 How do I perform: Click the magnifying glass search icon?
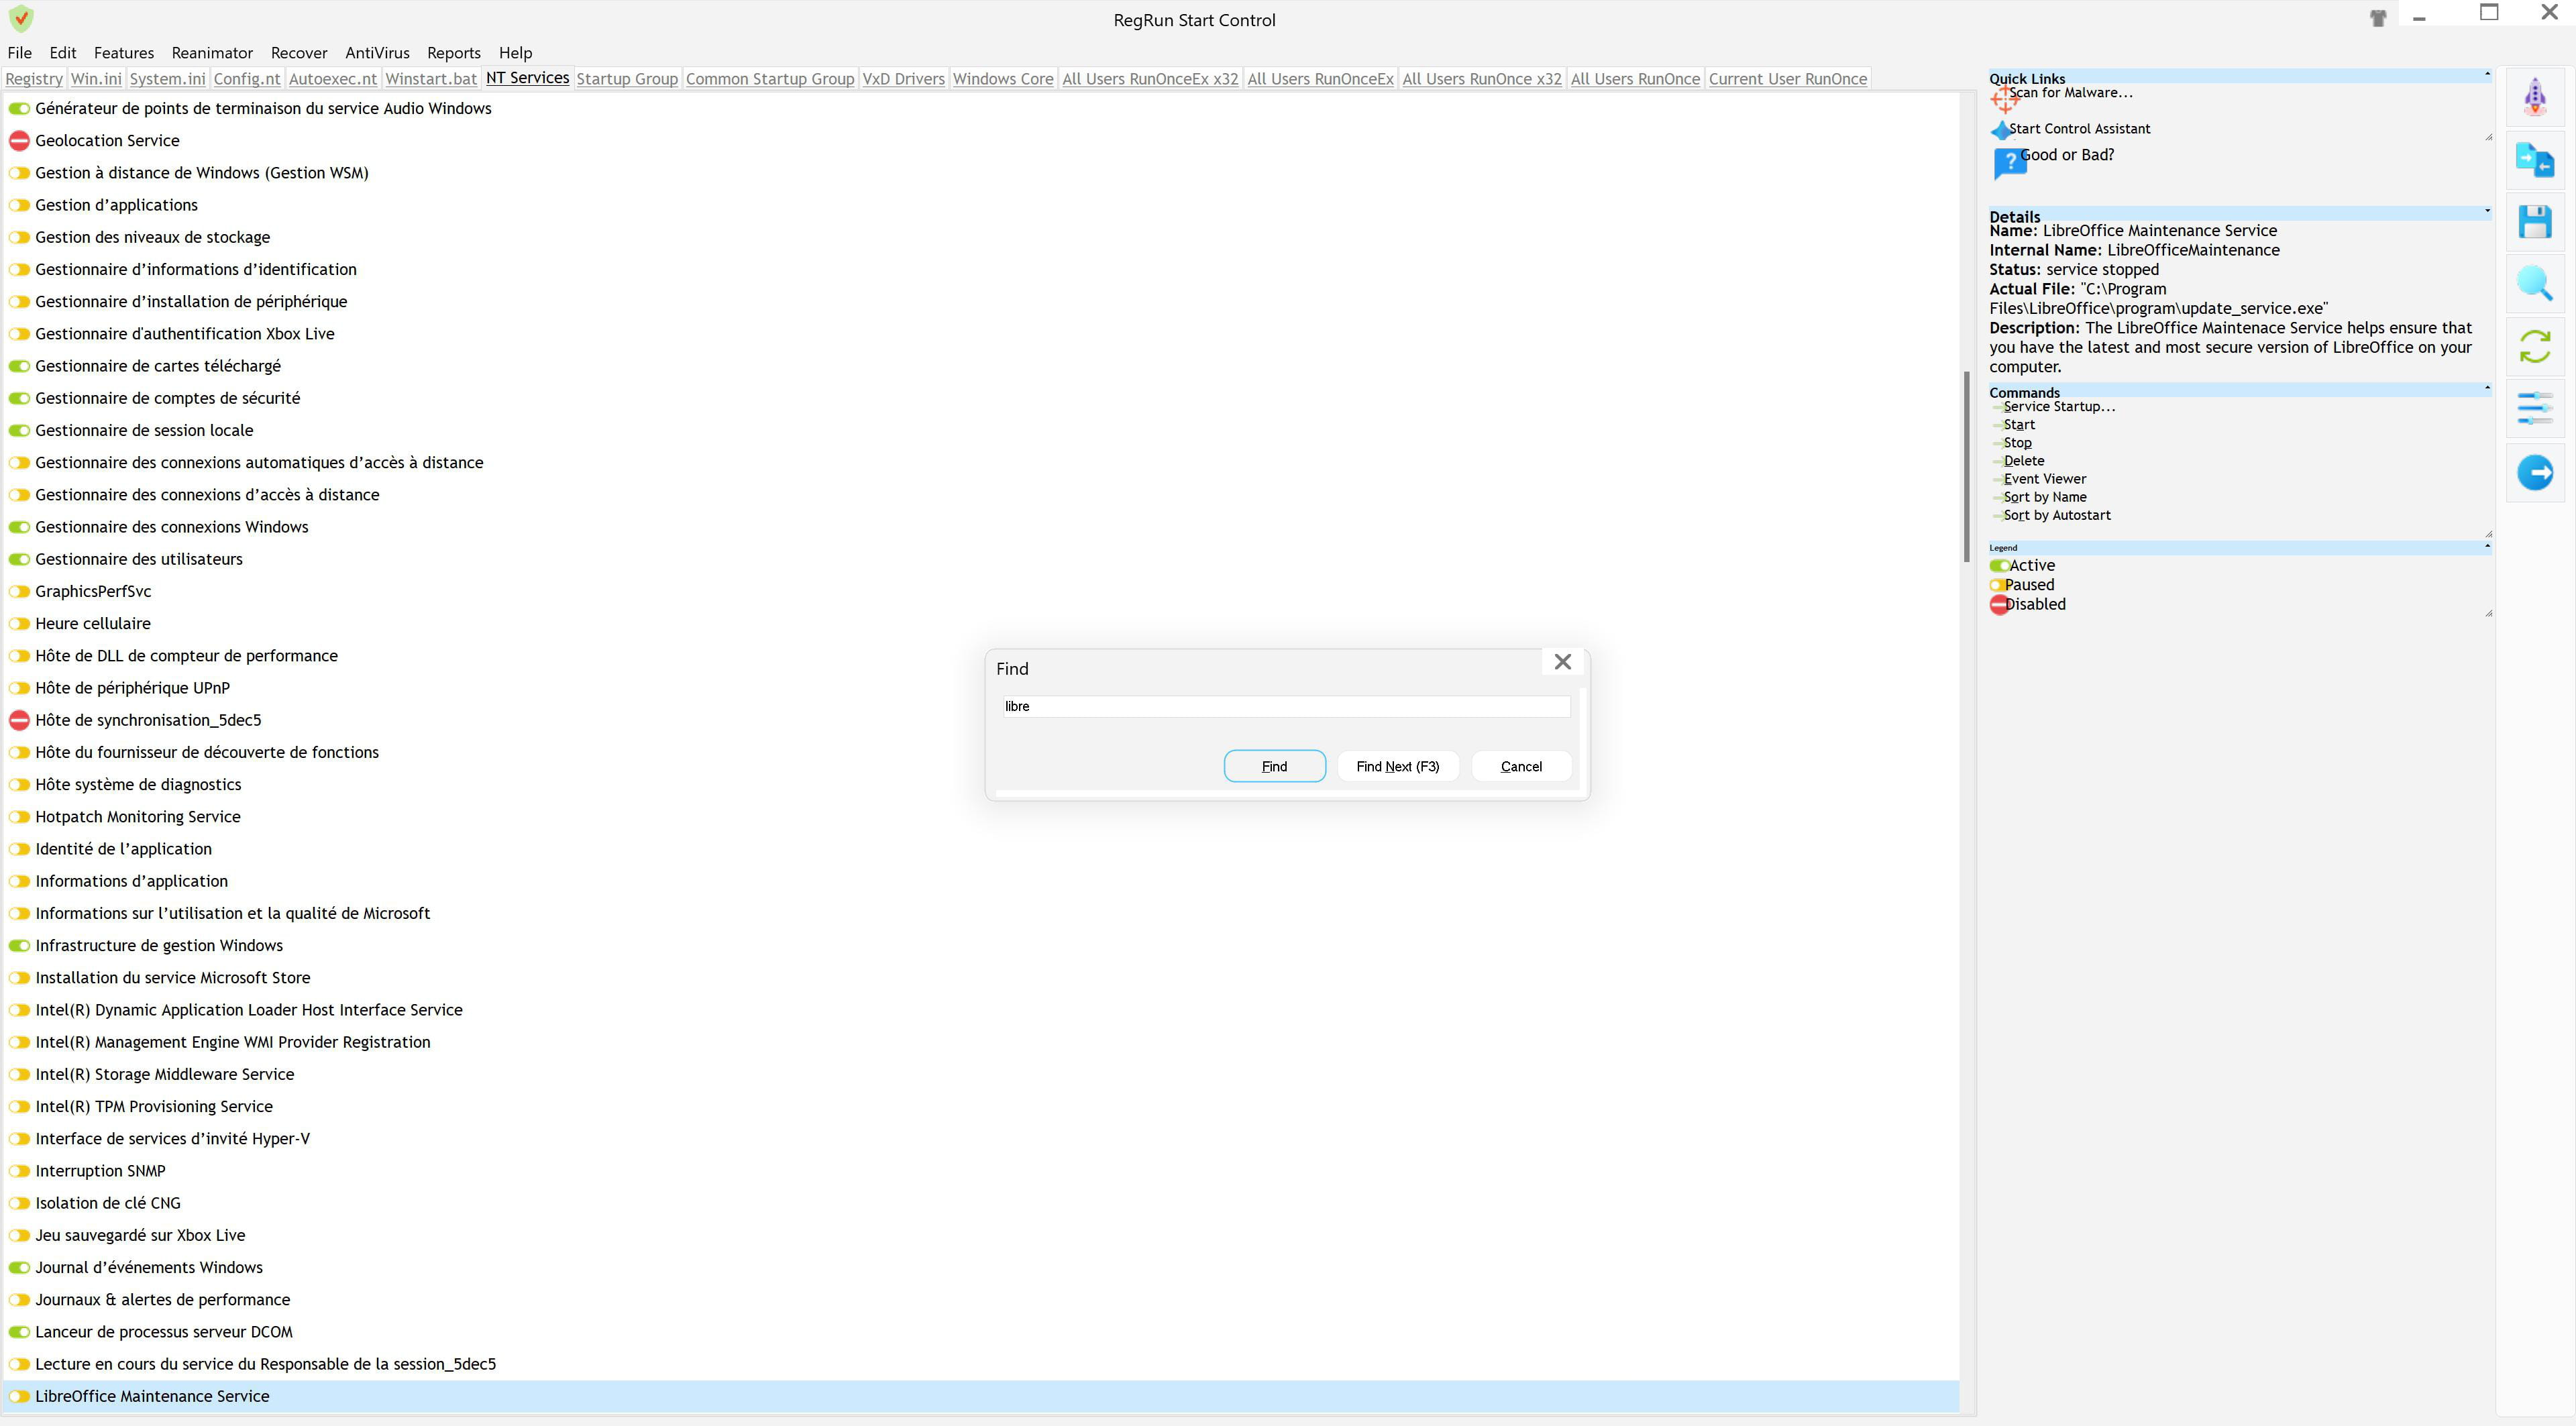point(2534,285)
